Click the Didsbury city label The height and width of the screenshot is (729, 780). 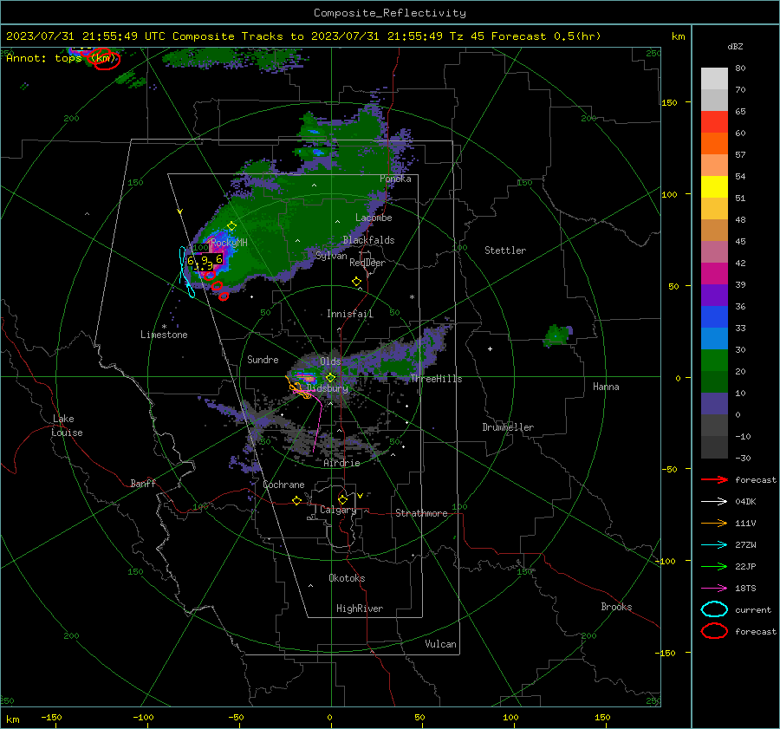click(328, 388)
